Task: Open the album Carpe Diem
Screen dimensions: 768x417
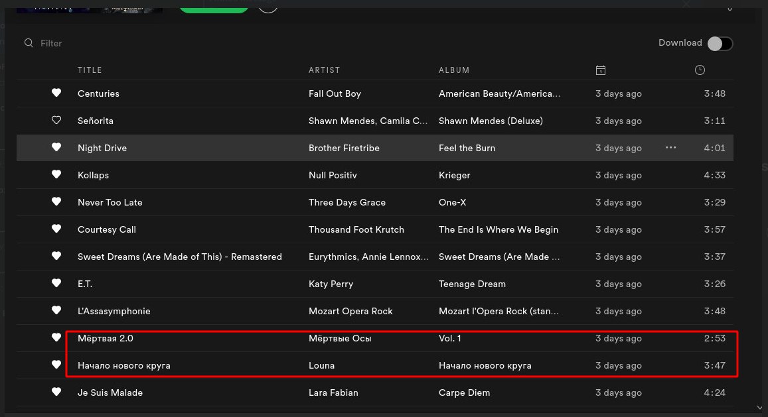Action: [x=464, y=392]
